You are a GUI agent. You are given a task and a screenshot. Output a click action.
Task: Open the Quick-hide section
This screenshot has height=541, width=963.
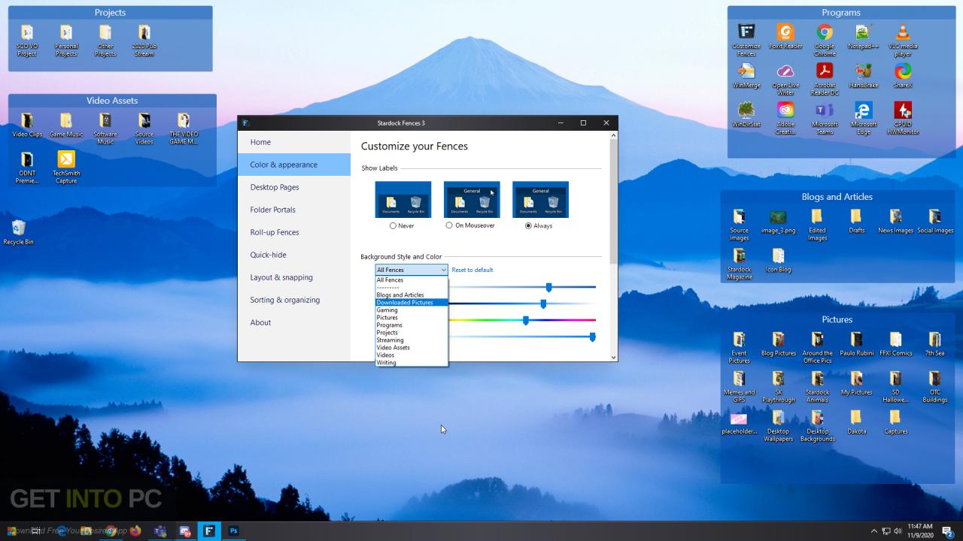click(294, 255)
